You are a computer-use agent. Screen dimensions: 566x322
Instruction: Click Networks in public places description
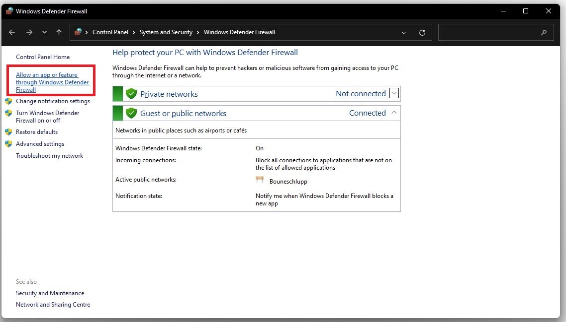[181, 130]
